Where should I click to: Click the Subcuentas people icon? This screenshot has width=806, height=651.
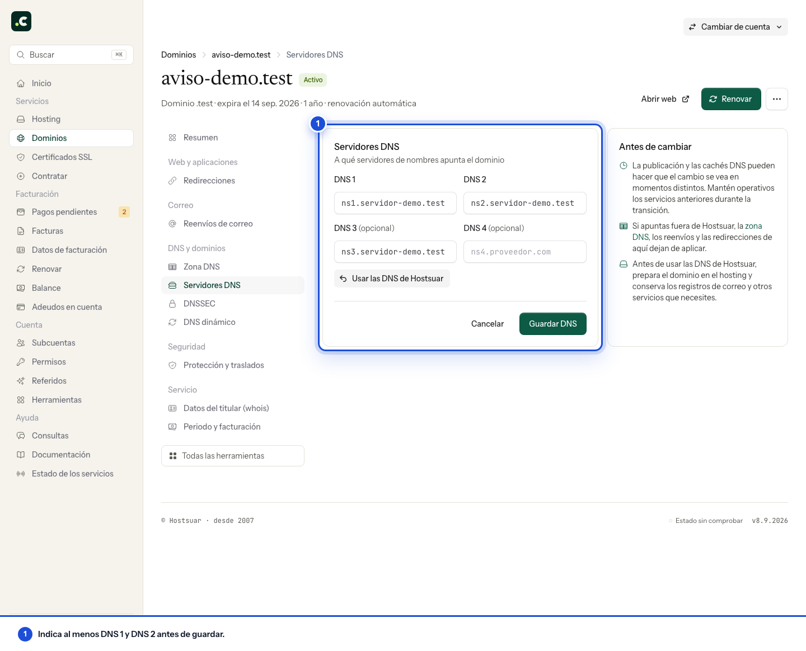pyautogui.click(x=21, y=343)
